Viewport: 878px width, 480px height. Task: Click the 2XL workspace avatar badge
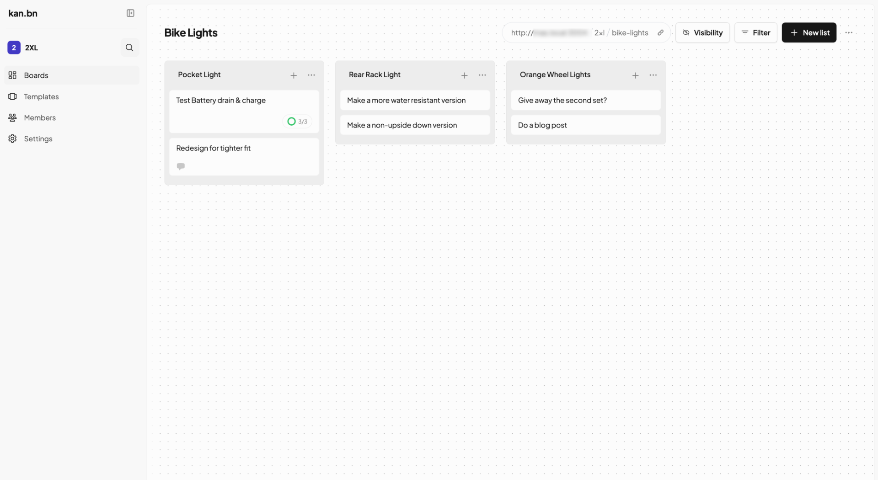pos(14,48)
